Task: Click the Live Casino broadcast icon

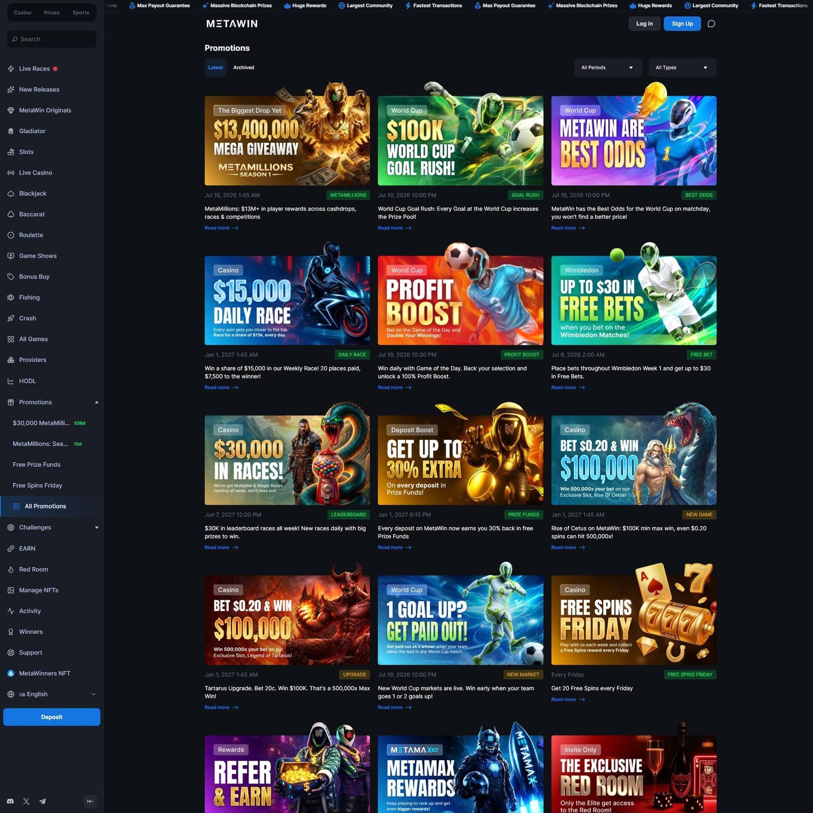Action: [x=11, y=173]
